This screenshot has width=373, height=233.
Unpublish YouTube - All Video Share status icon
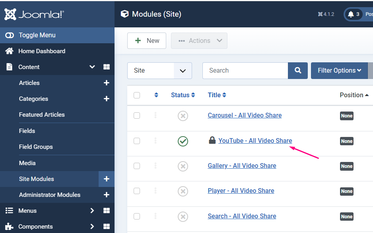183,141
